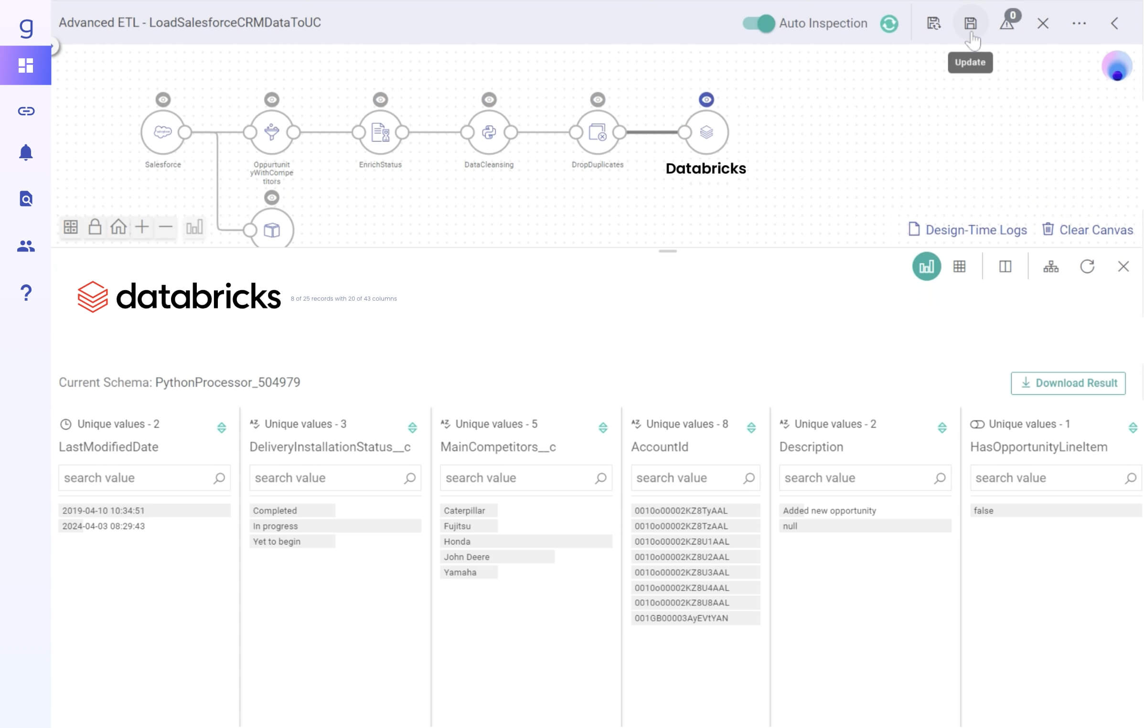The width and height of the screenshot is (1144, 728).
Task: Switch to table grid view
Action: [959, 266]
